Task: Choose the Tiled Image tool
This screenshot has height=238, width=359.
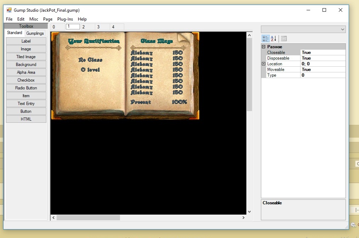Action: [x=26, y=57]
